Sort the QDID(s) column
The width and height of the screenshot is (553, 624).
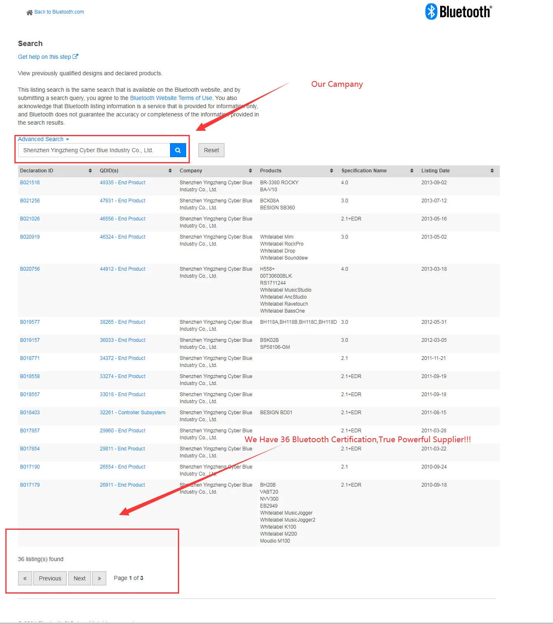tap(170, 171)
